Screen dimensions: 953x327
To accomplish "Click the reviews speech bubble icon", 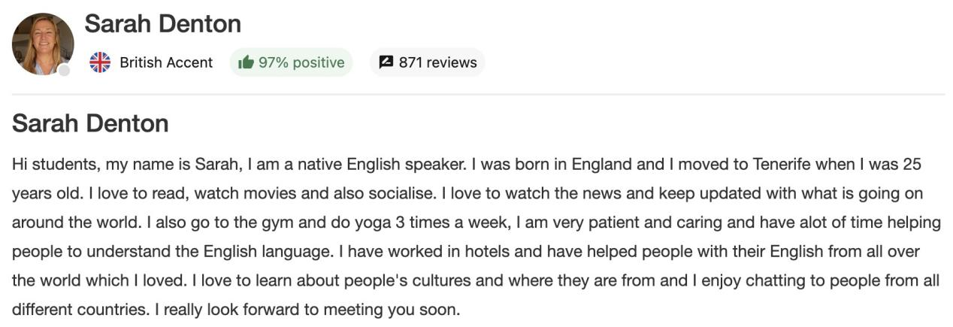I will point(386,62).
